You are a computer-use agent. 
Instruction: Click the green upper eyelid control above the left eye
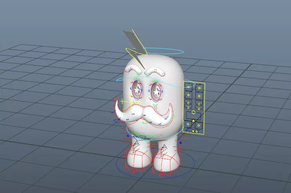(136, 79)
